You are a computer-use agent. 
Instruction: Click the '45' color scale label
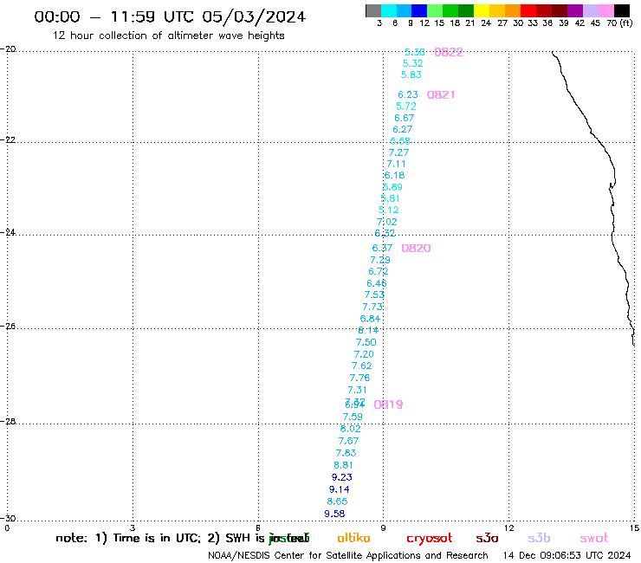pos(595,23)
